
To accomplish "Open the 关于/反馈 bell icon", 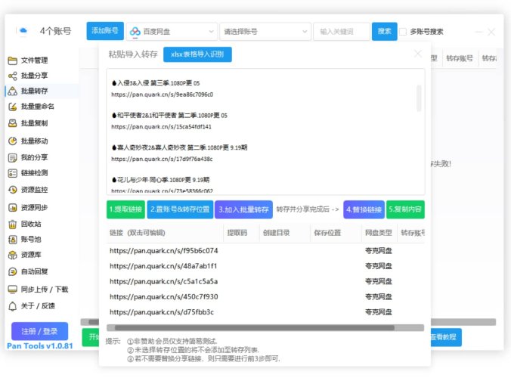I will pyautogui.click(x=12, y=306).
